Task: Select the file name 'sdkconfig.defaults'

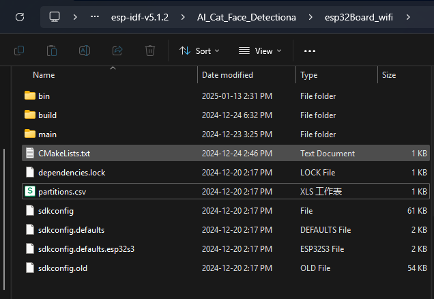Action: (72, 230)
